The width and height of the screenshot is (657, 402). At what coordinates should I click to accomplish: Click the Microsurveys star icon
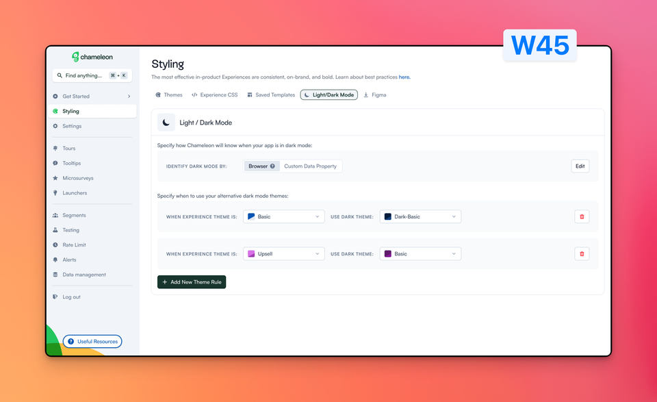coord(55,178)
